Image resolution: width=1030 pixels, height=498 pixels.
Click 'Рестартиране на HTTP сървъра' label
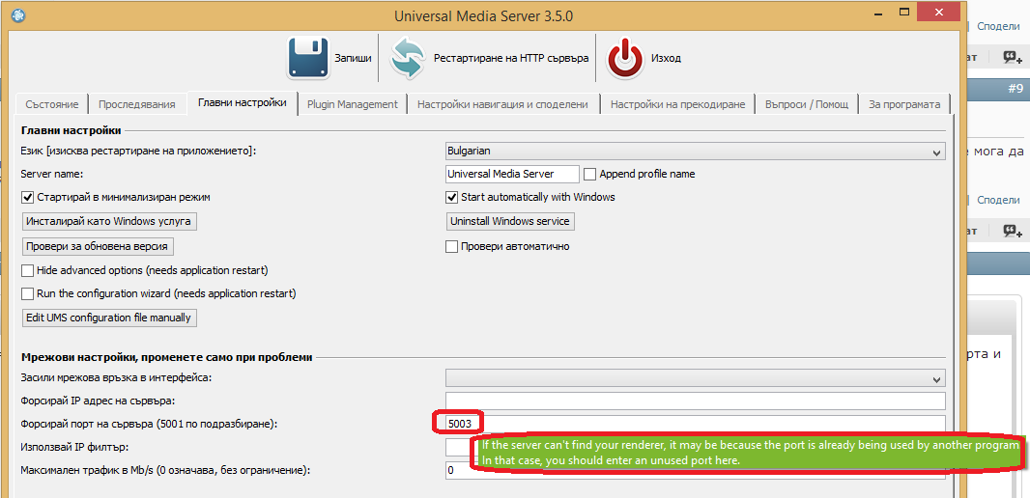(511, 58)
